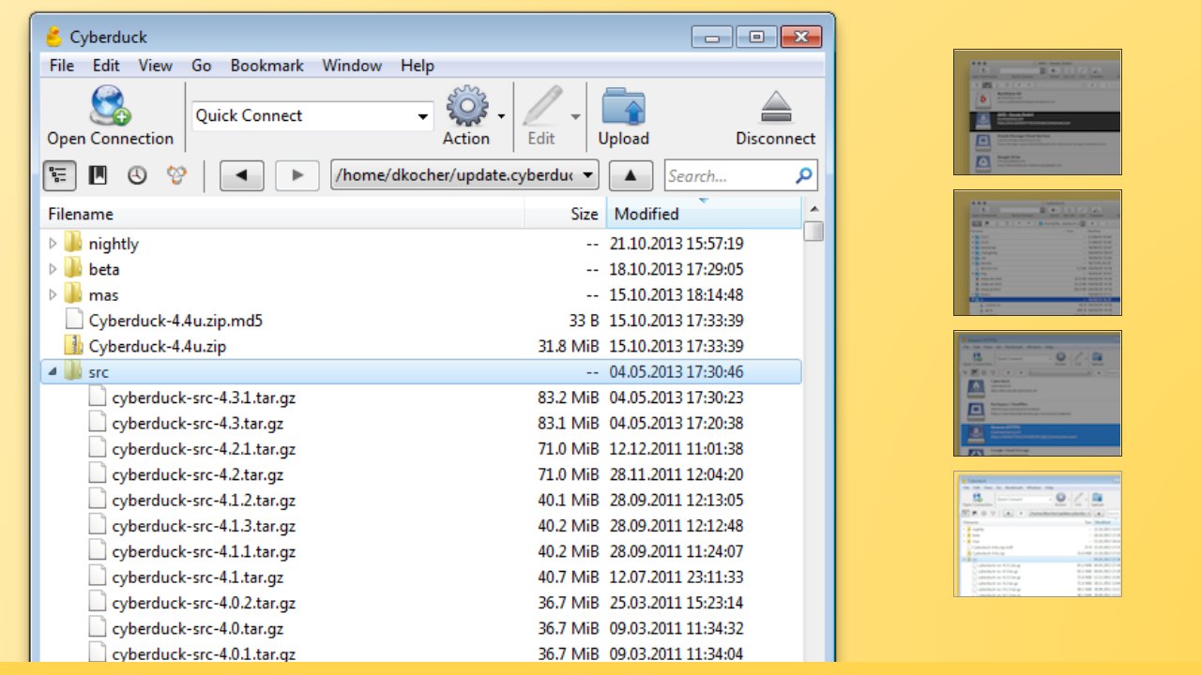
Task: Expand the nightly folder
Action: [53, 244]
